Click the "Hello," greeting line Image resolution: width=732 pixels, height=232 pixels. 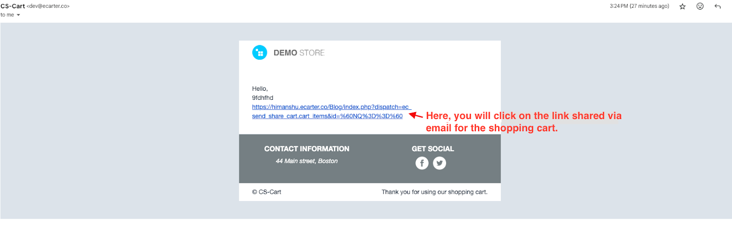tap(260, 89)
